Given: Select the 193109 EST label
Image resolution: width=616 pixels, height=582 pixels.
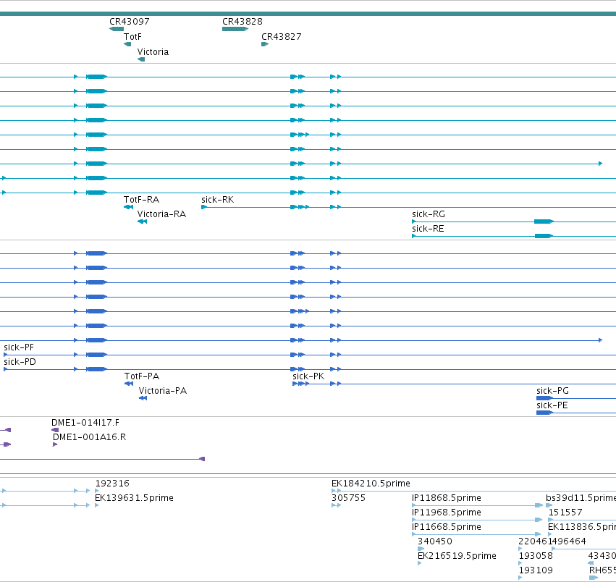Looking at the screenshot, I should coord(536,570).
